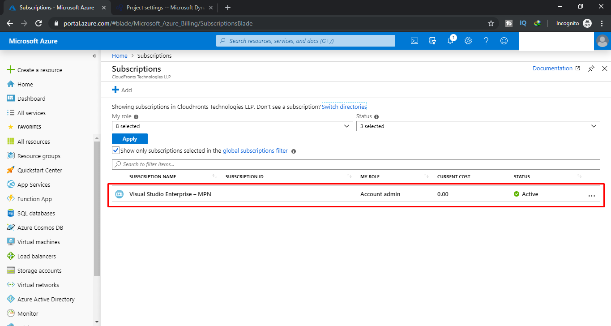Pin the Subscriptions blade to dashboard
Image resolution: width=611 pixels, height=326 pixels.
(591, 69)
